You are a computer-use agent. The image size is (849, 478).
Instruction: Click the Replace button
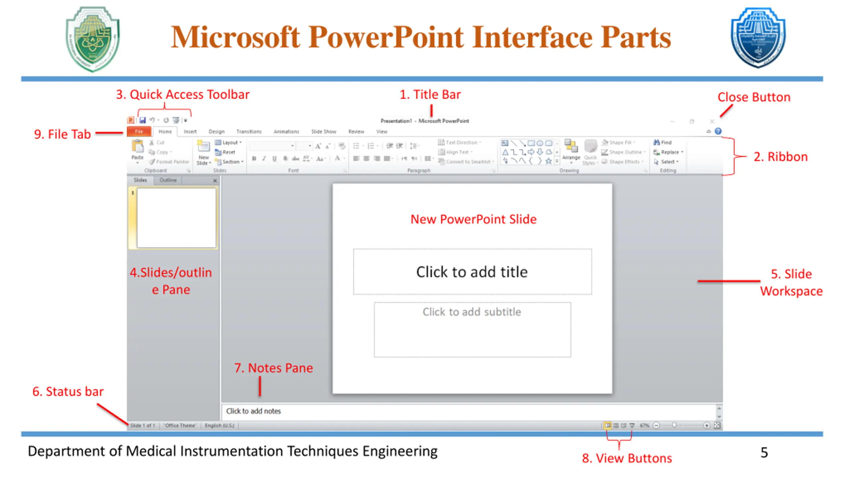[x=668, y=152]
